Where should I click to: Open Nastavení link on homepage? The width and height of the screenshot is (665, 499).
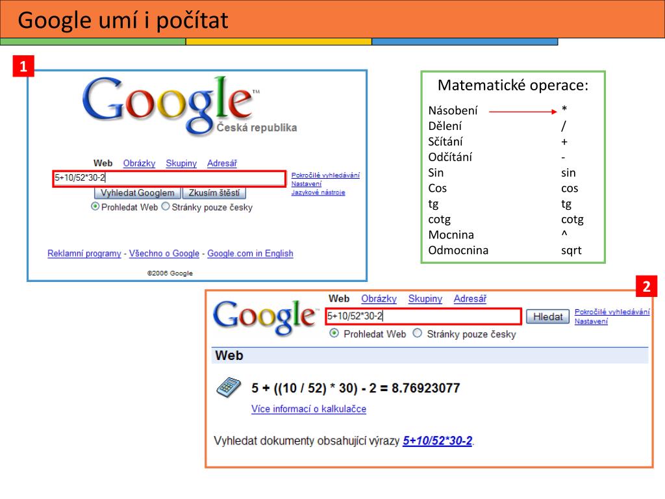[x=307, y=184]
